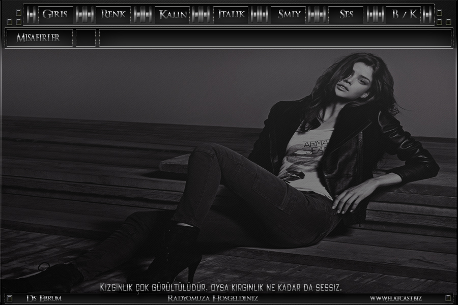Click the outermost small square at top-right edge
Screen dimensions: 458x305
448,21
